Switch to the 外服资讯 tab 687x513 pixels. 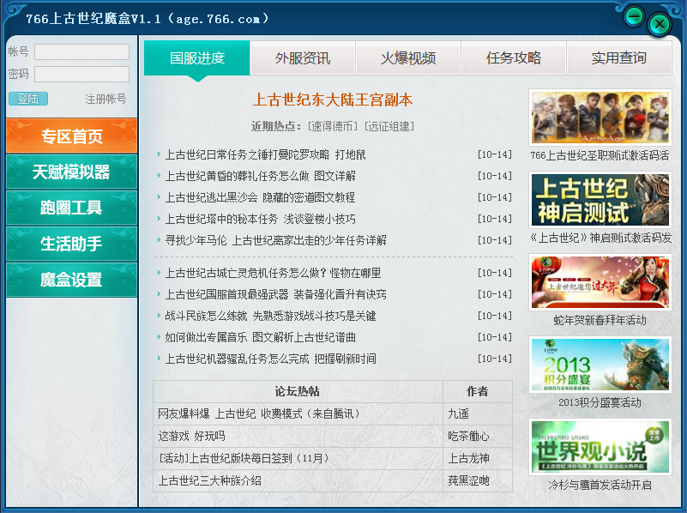[x=303, y=57]
